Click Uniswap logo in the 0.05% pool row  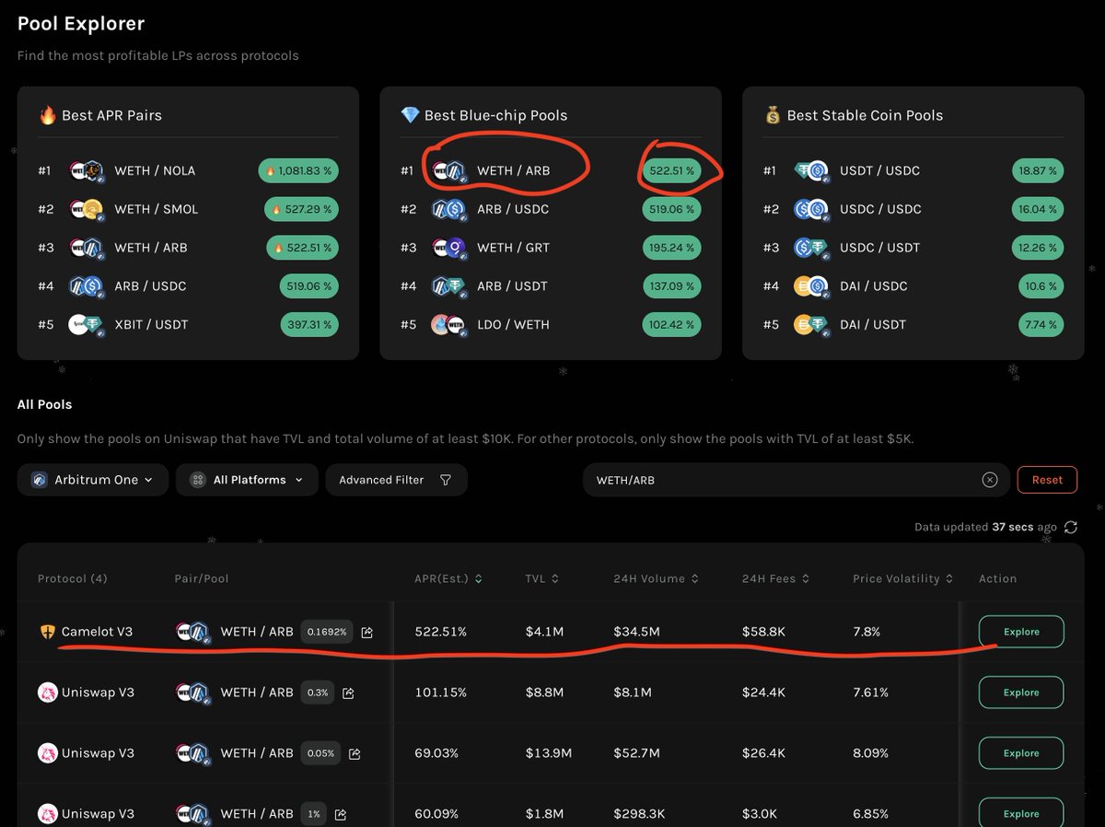pyautogui.click(x=48, y=753)
